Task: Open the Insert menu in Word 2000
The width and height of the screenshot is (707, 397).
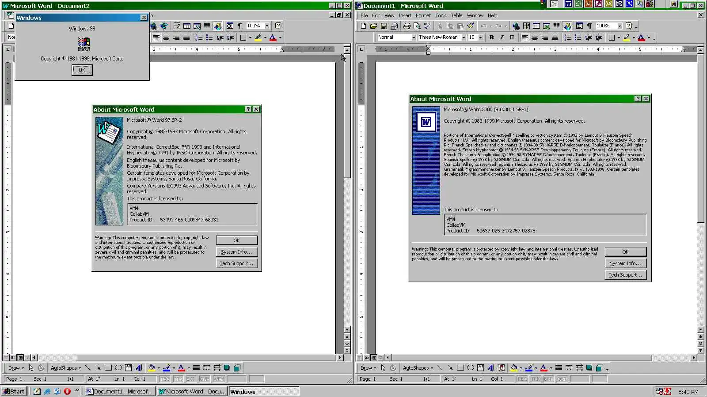Action: point(405,15)
